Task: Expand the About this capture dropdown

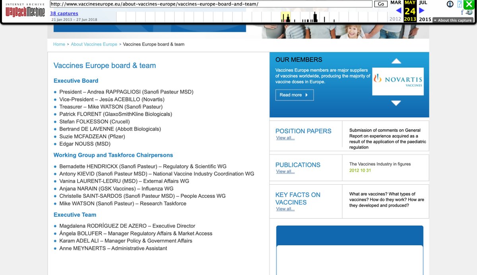Action: 452,20
